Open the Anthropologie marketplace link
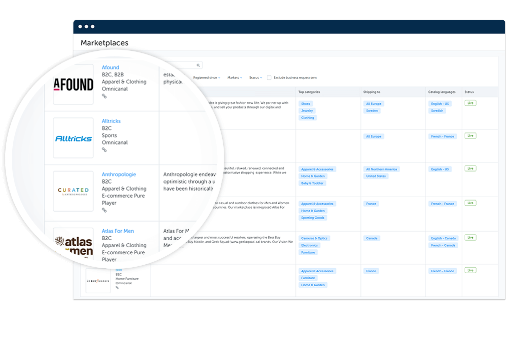511x339 pixels. click(119, 175)
